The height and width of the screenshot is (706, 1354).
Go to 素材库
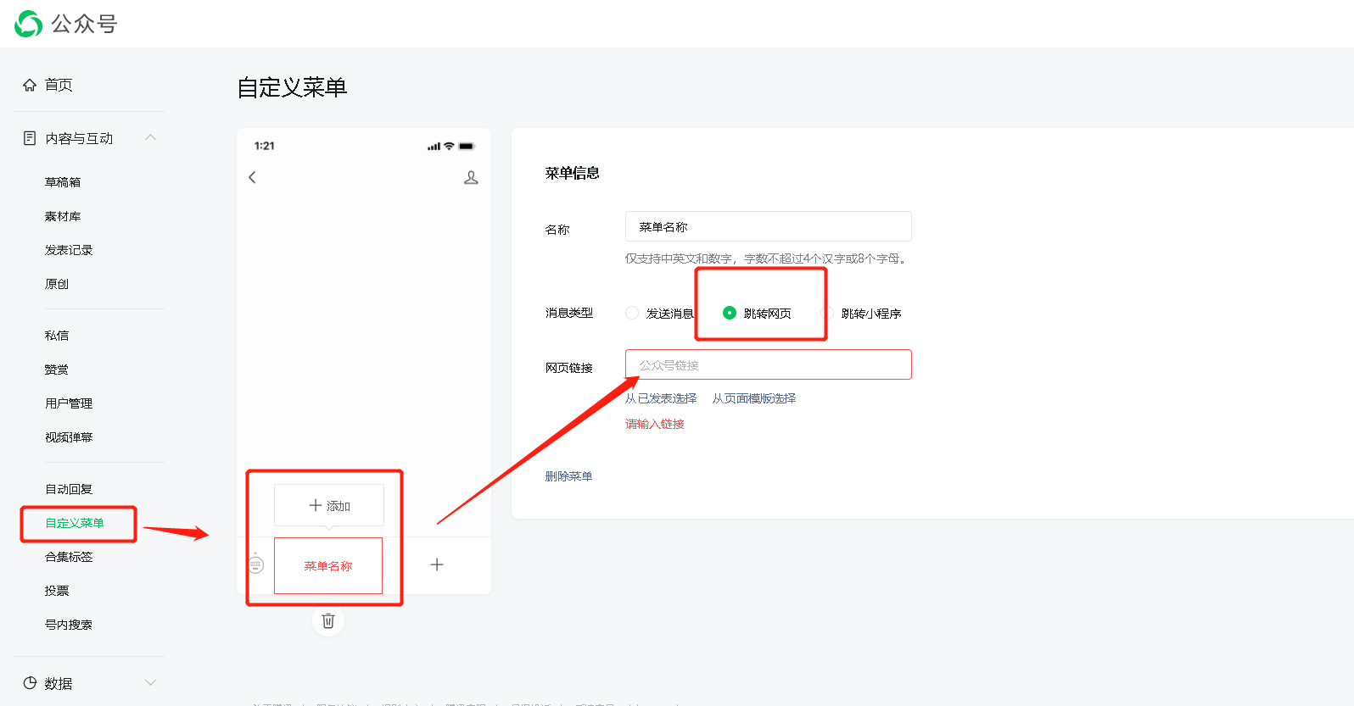click(63, 216)
